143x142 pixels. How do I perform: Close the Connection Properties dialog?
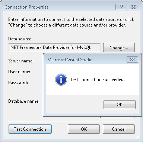[x=133, y=7]
